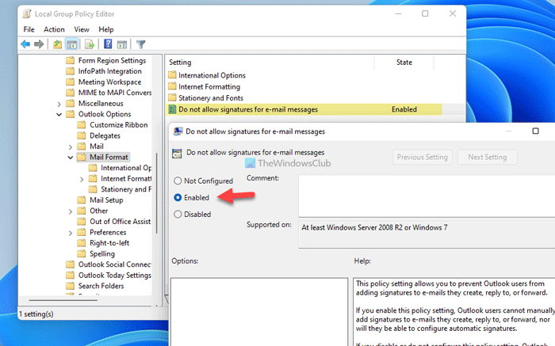The image size is (555, 346).
Task: Click Stationery and Fonts folder icon in list
Action: pyautogui.click(x=172, y=97)
